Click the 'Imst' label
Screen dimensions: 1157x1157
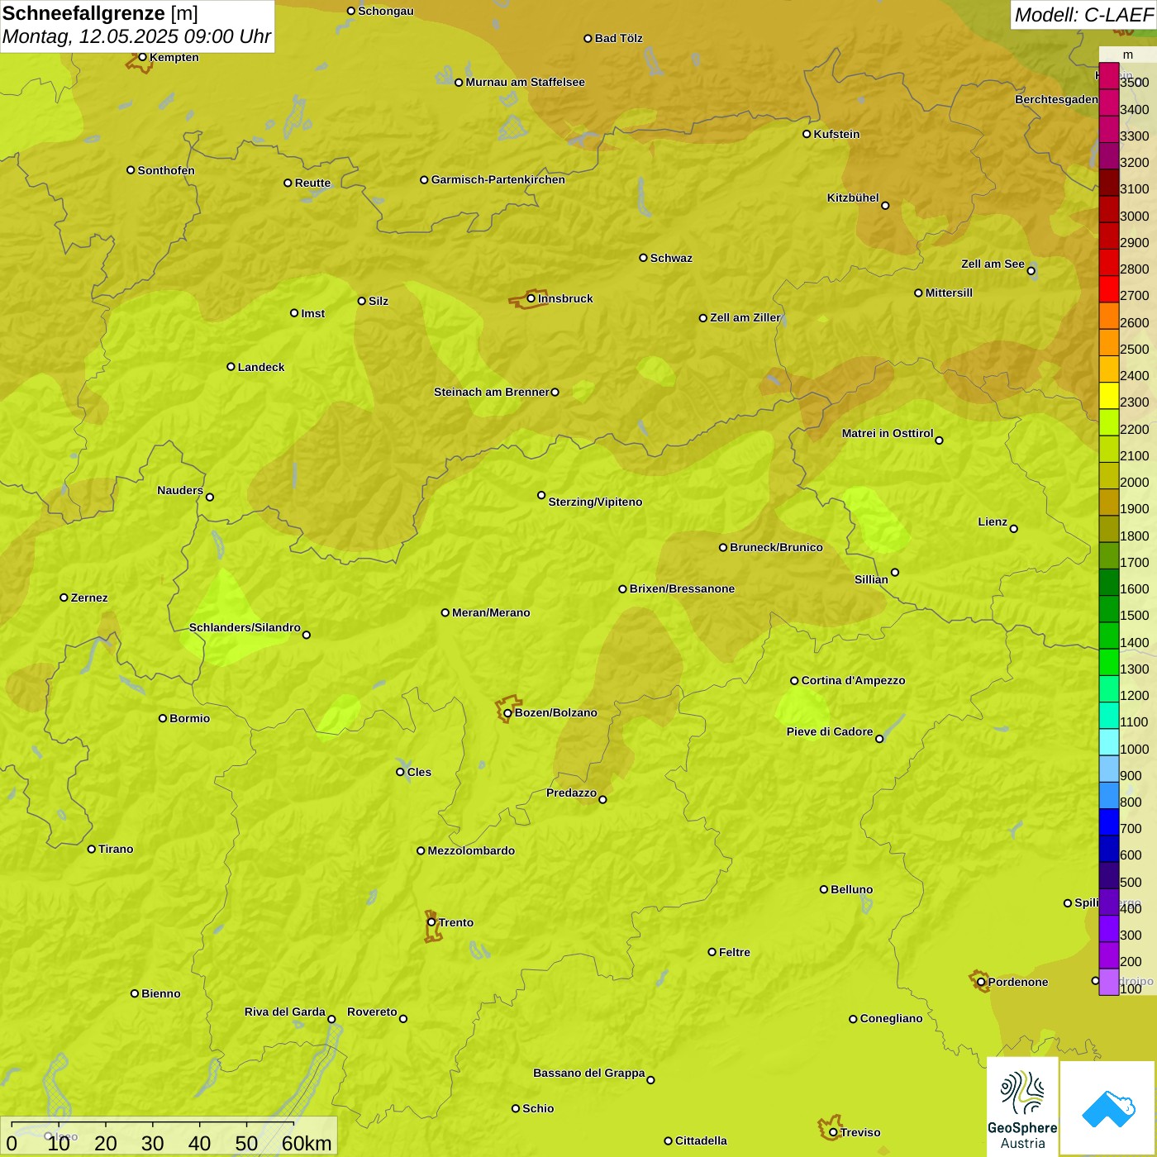point(312,313)
